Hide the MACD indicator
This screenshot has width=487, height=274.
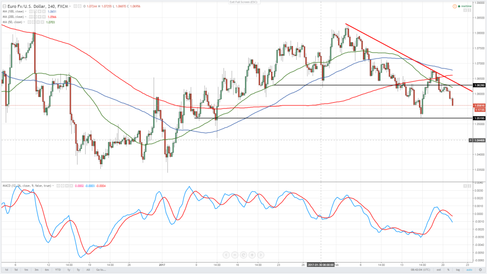click(x=58, y=186)
